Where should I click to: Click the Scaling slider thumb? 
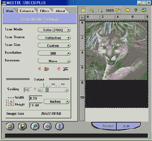point(47,90)
